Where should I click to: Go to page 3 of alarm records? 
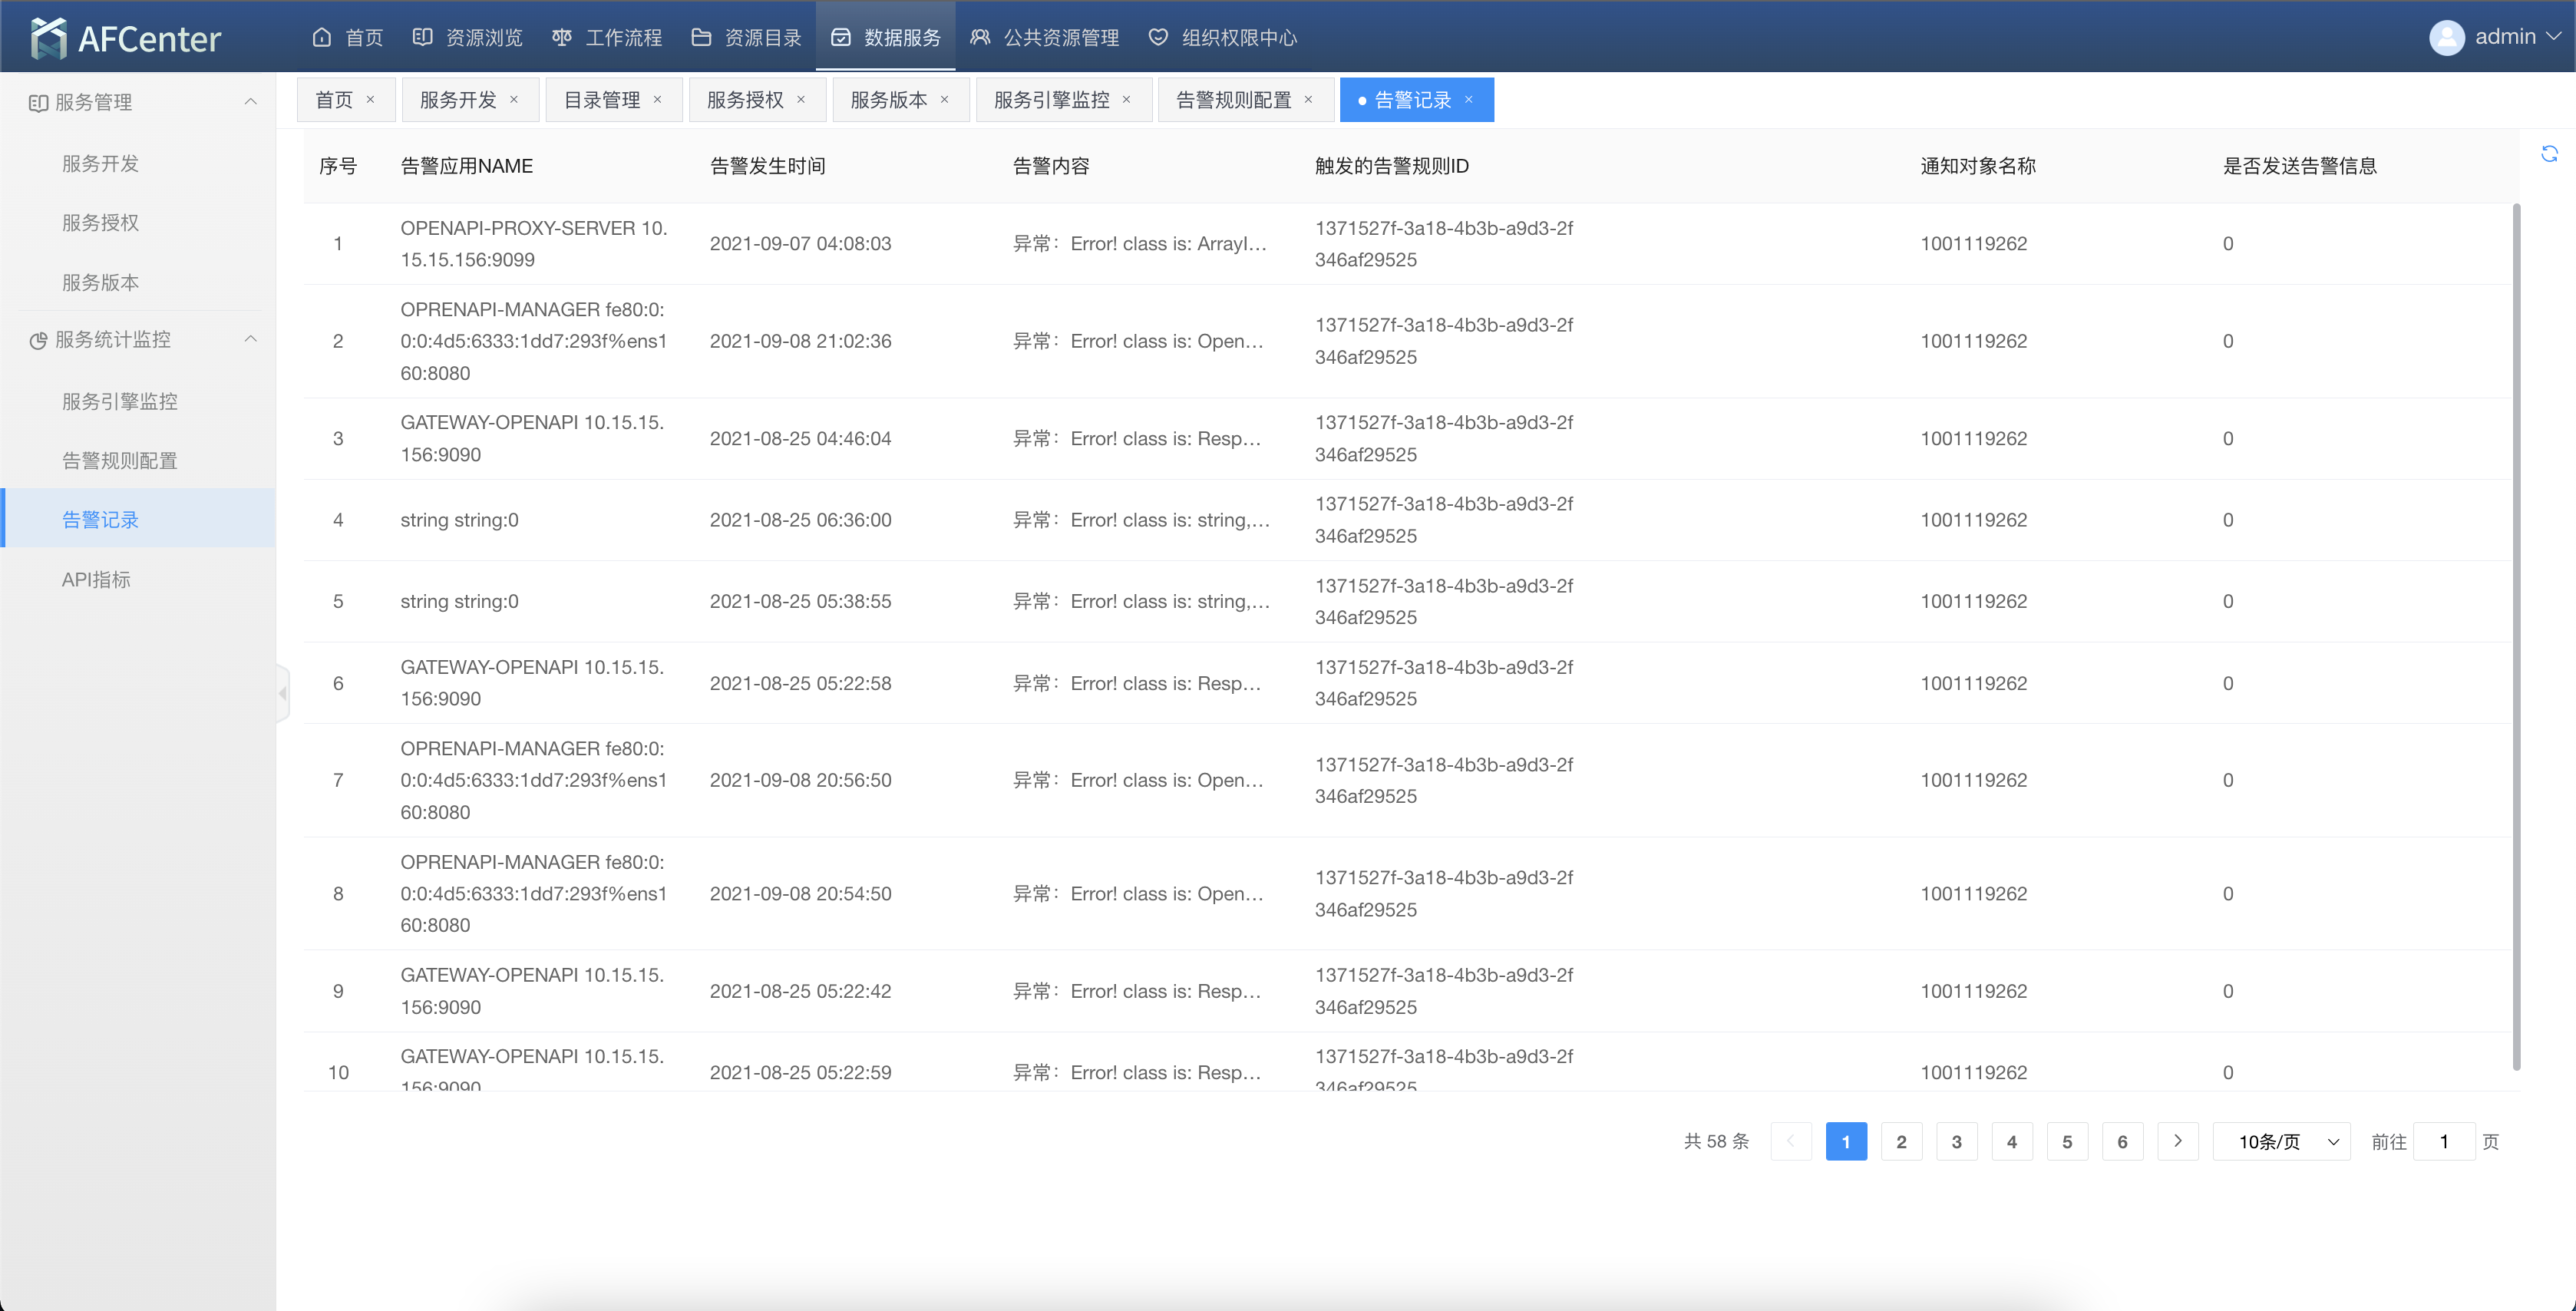1956,1141
